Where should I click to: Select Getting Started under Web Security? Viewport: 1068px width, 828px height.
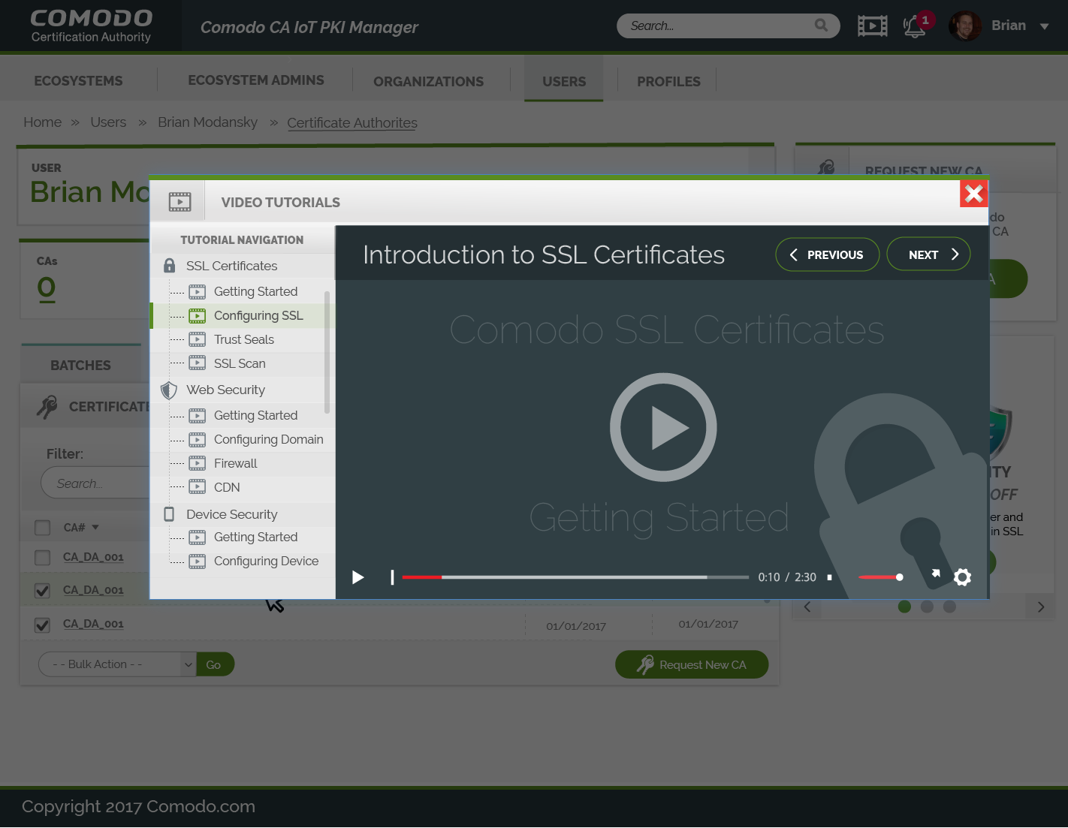(x=255, y=415)
